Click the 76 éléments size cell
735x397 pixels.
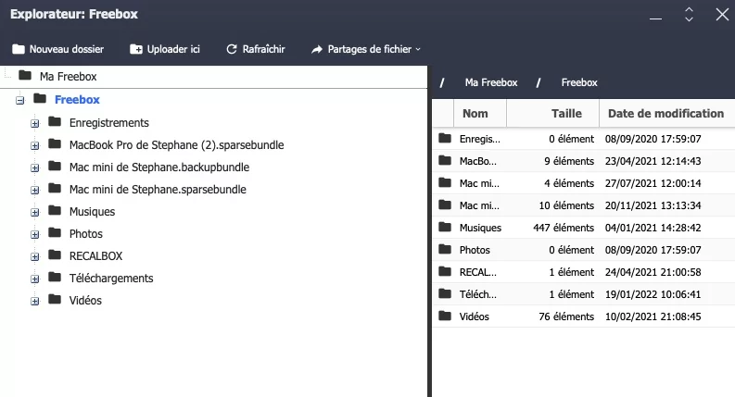point(566,316)
